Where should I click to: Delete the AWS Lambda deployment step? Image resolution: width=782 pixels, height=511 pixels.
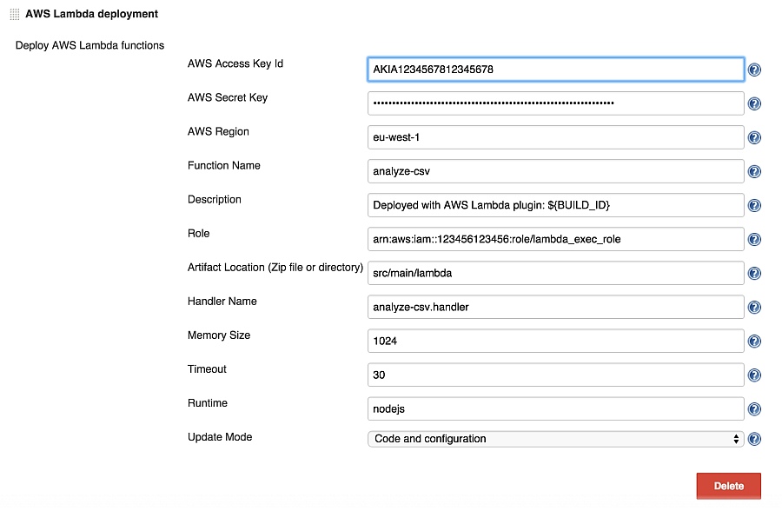(729, 486)
